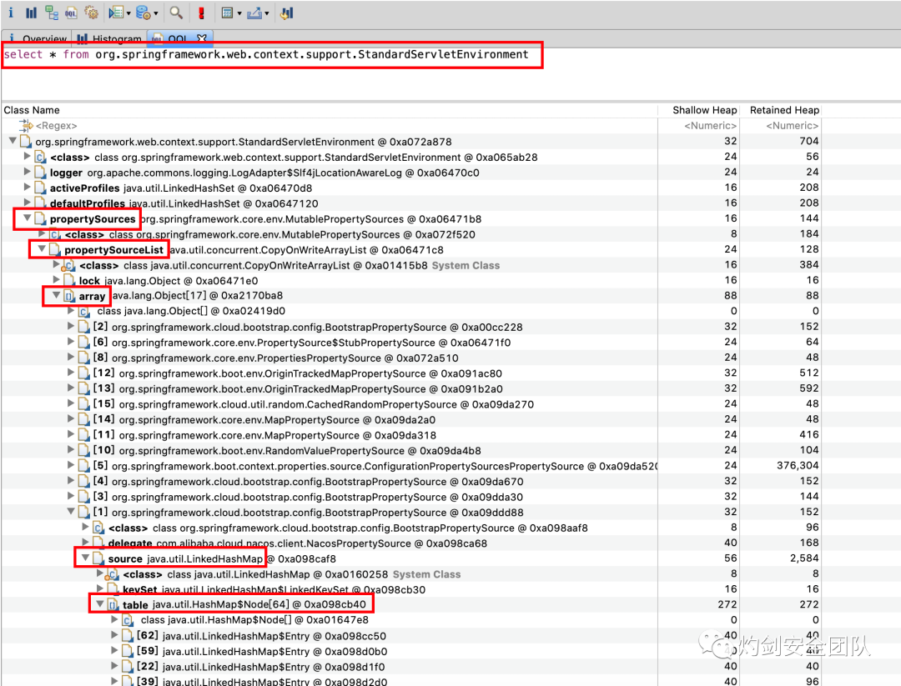Switch to the Overview tab
901x686 pixels.
pyautogui.click(x=37, y=38)
